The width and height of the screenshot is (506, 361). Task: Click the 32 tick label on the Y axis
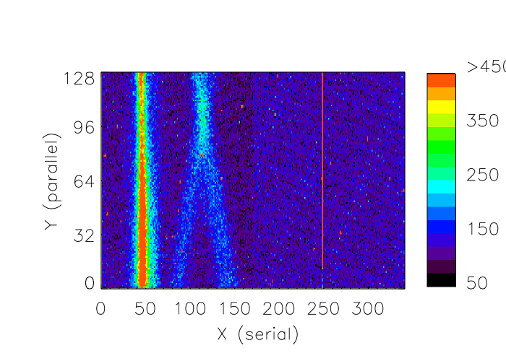(84, 235)
